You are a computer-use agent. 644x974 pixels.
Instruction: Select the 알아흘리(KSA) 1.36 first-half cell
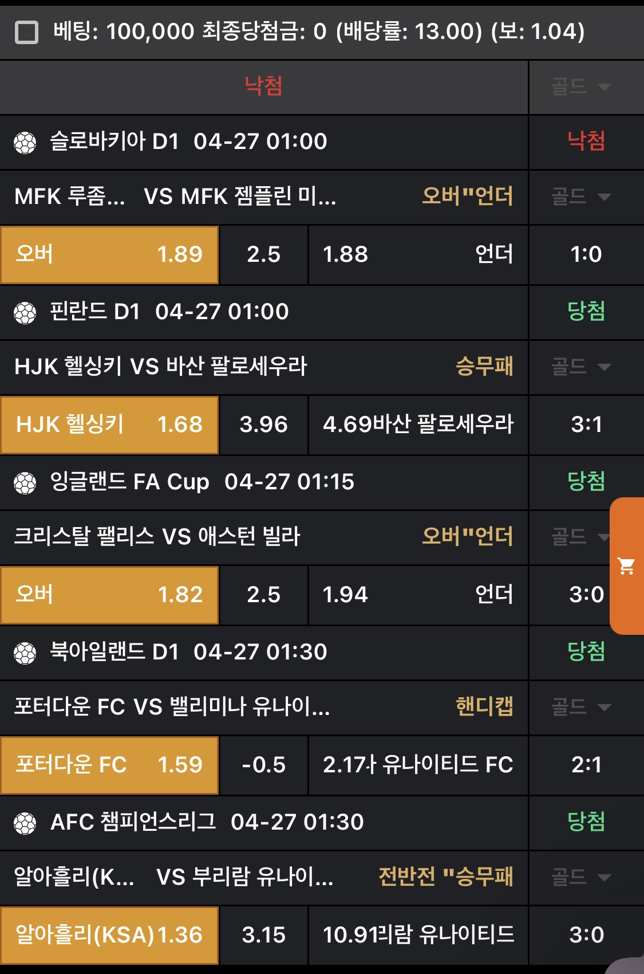click(x=109, y=935)
